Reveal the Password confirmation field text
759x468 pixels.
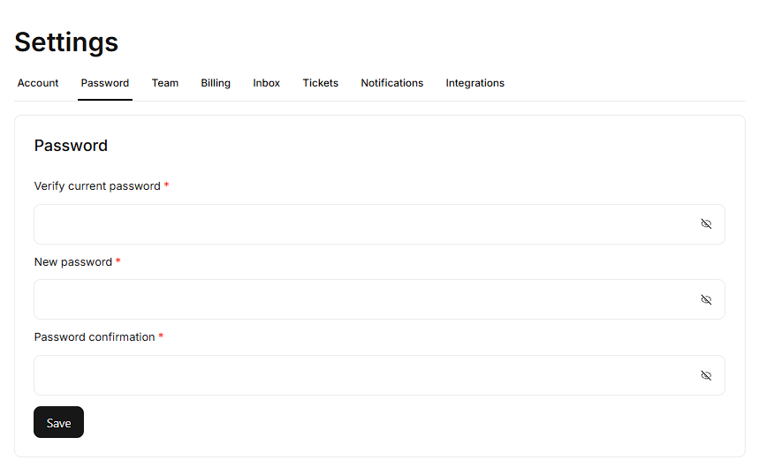(706, 375)
